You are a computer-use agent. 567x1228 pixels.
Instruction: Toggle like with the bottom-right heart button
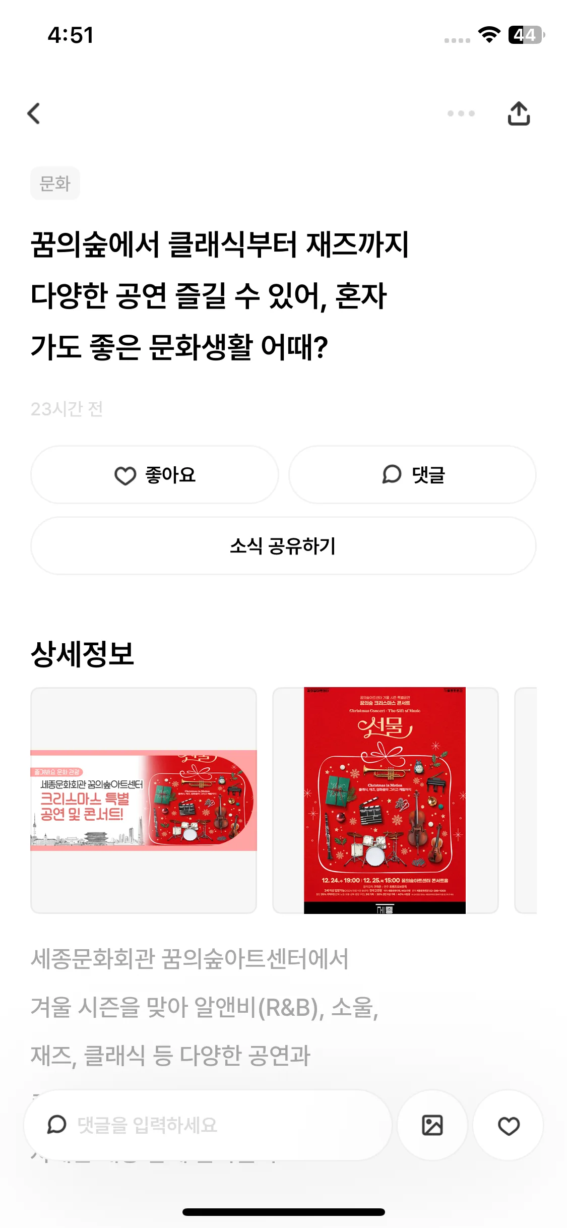point(508,1125)
